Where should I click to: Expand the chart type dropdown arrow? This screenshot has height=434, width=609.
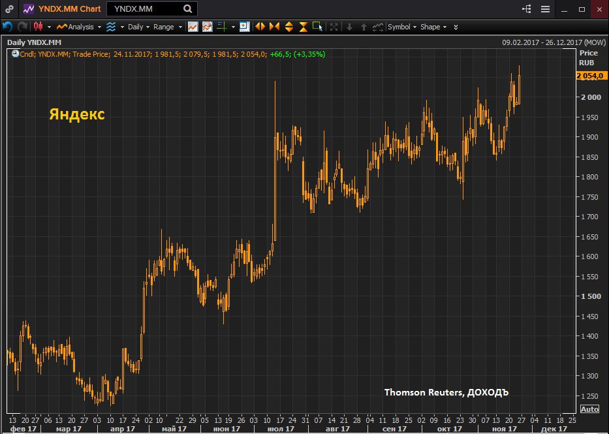coord(49,27)
